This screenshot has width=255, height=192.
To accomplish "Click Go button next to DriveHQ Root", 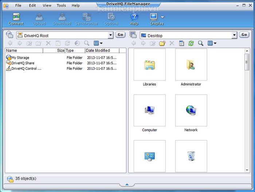I will click(x=120, y=35).
